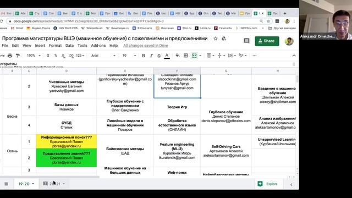Expand the merge cells dropdown arrow
Viewport: 352px width, 198px height.
[200, 56]
